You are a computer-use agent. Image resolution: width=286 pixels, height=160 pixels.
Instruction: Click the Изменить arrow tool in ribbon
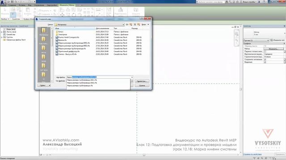(x=5, y=11)
